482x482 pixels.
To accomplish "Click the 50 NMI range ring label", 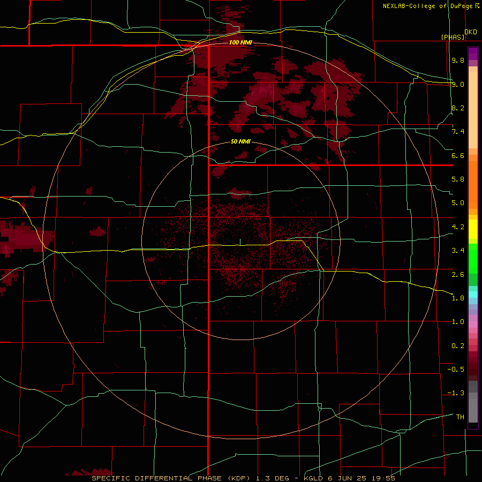I will click(x=240, y=141).
